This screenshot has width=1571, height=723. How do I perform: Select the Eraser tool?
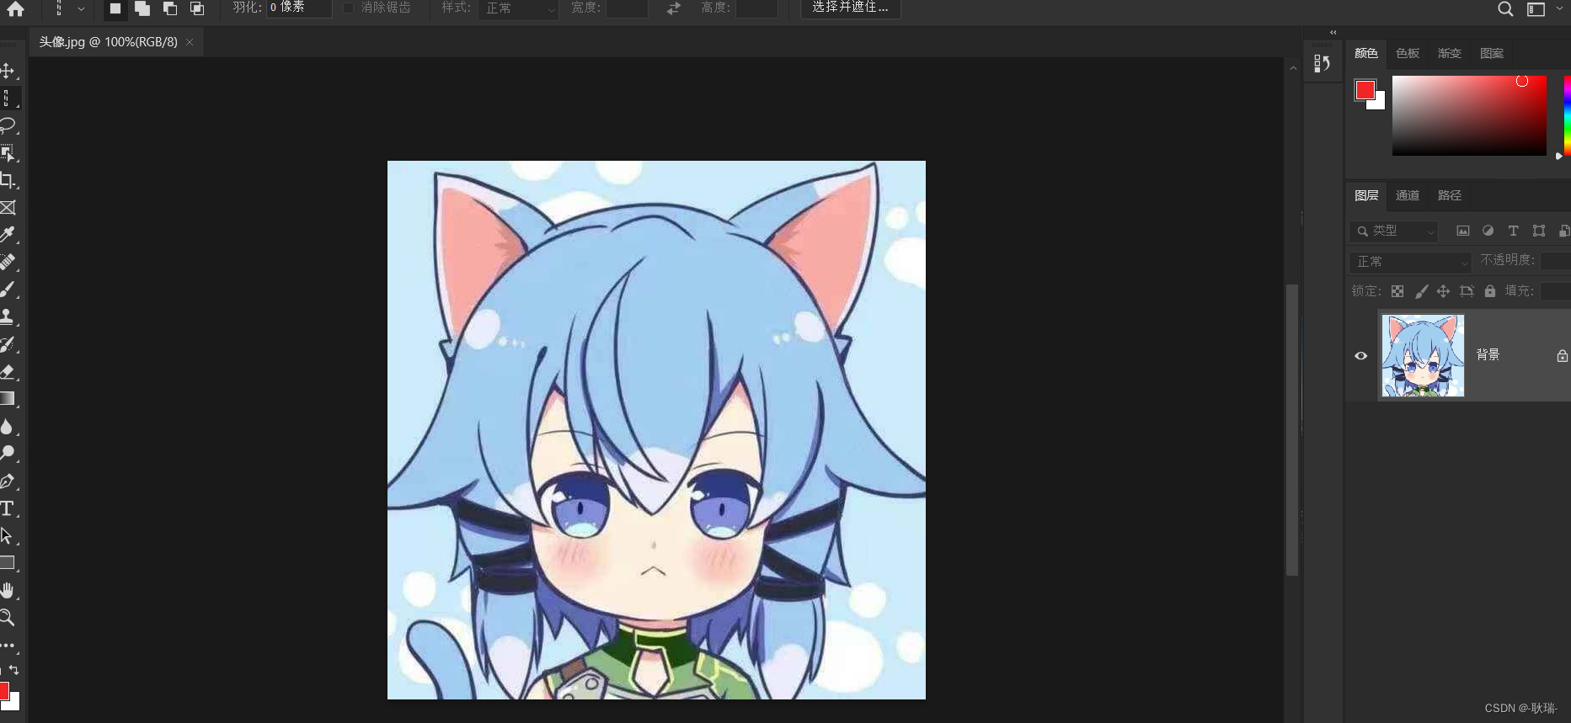click(x=8, y=371)
